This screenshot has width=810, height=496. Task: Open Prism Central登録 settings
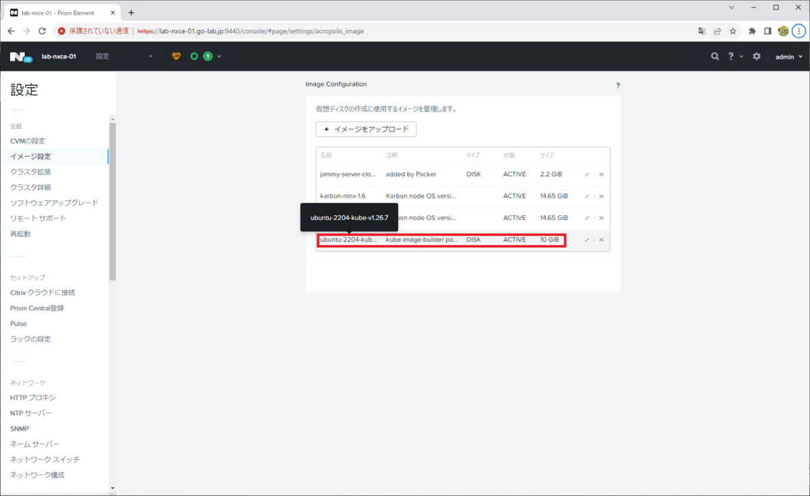[37, 308]
